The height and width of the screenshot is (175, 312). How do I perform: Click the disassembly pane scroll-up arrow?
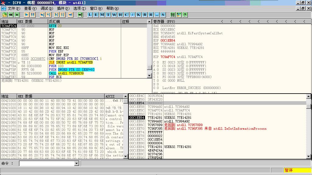(149, 22)
